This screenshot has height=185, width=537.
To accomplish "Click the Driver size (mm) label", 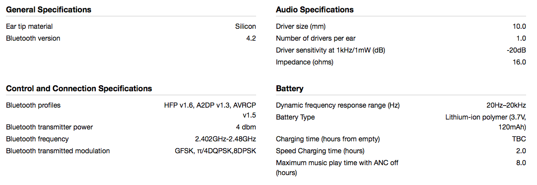I will (x=301, y=26).
